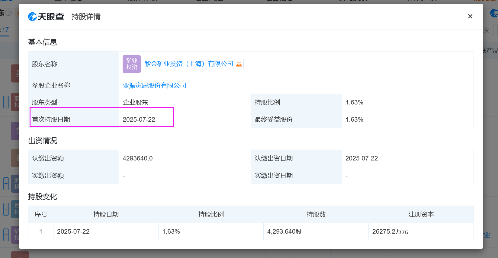The height and width of the screenshot is (258, 498).
Task: Click the 基本信息 section heading
Action: coord(43,42)
